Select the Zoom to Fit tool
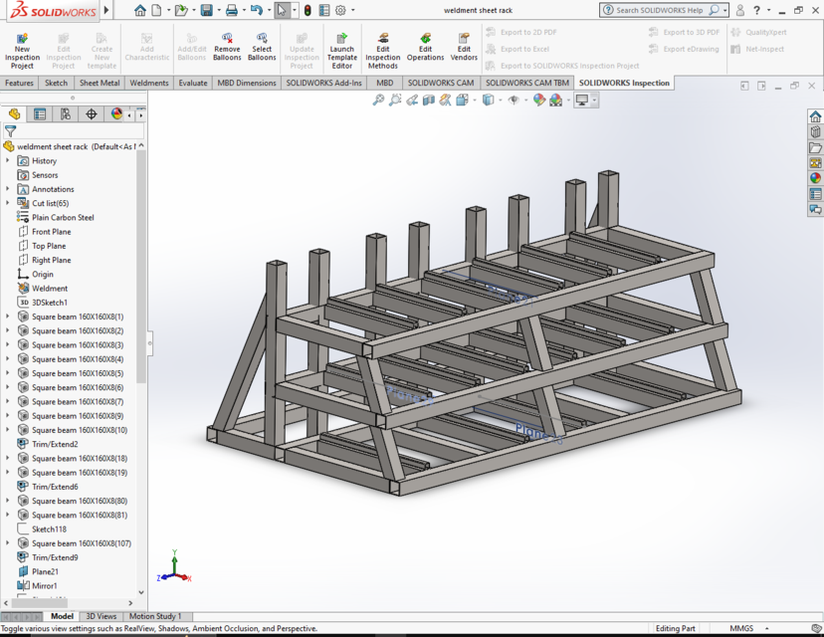824x637 pixels. tap(377, 100)
